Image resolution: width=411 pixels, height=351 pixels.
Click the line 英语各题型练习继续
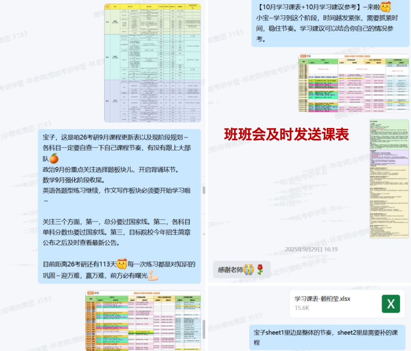[117, 191]
